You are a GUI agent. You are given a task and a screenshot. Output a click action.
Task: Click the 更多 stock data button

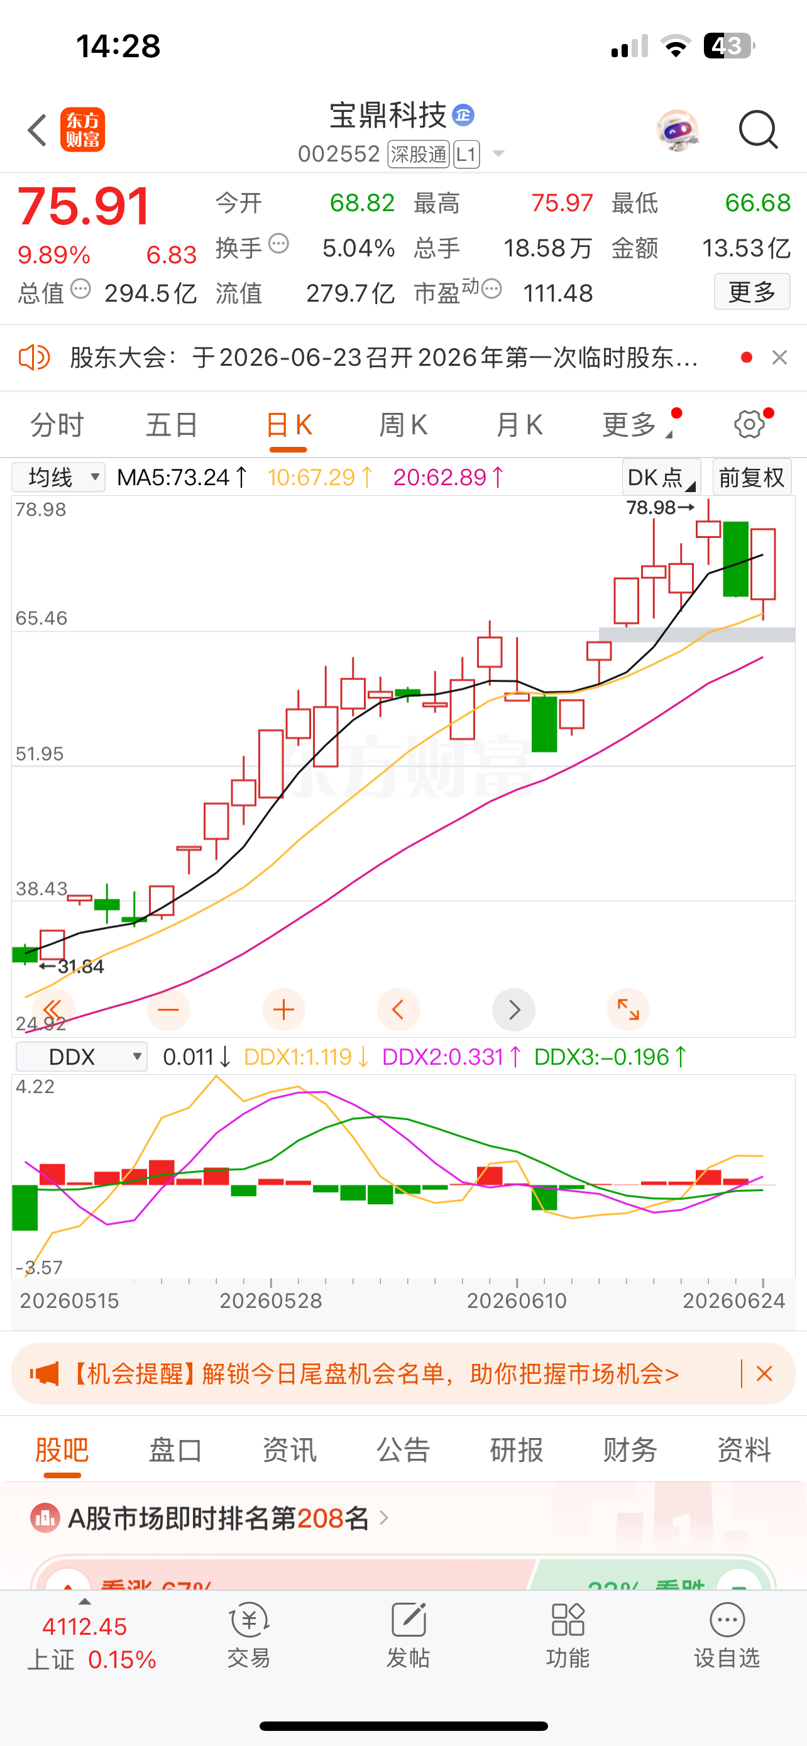coord(752,292)
